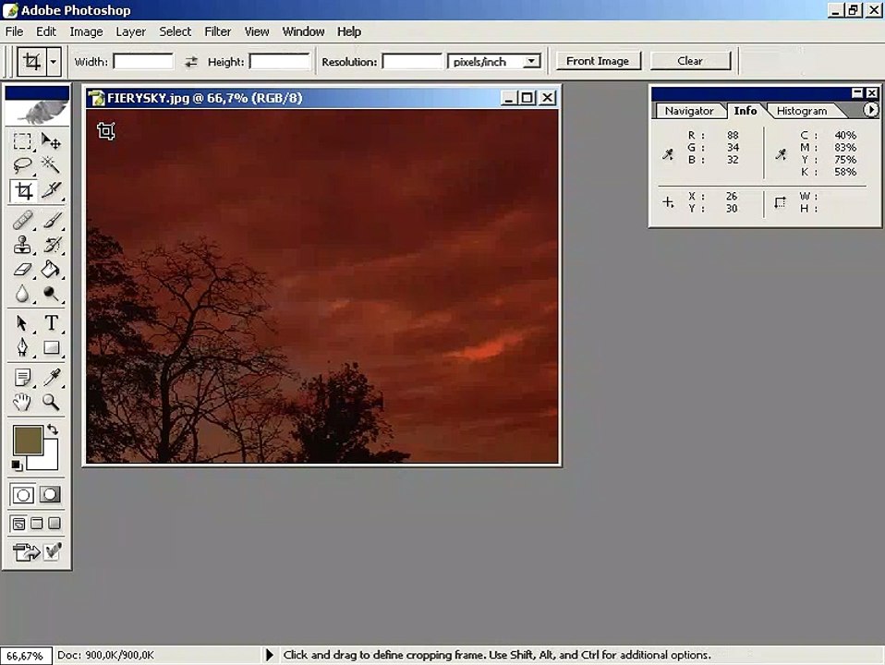Open the Image menu
This screenshot has width=885, height=665.
point(86,31)
